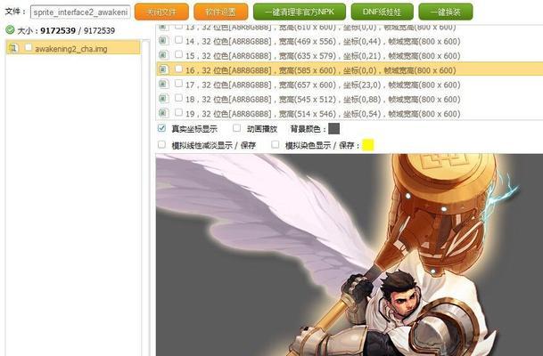Select the frame 14 row text (469 x 556)

click(x=323, y=42)
